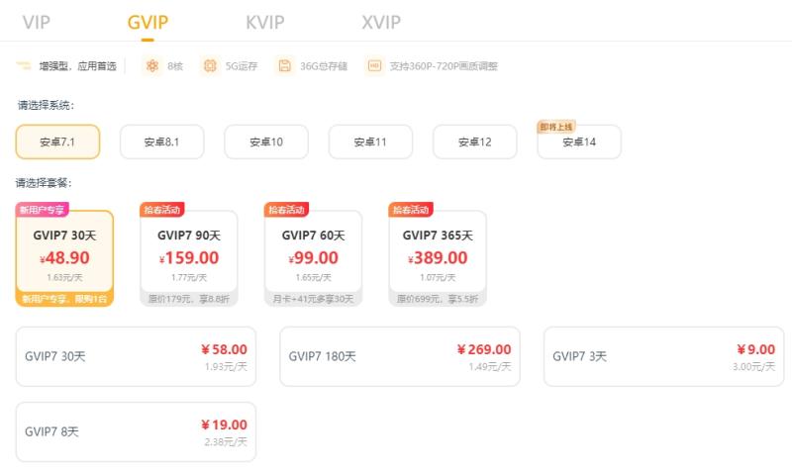Click the HD quality adjustment icon
This screenshot has width=792, height=472.
click(374, 65)
